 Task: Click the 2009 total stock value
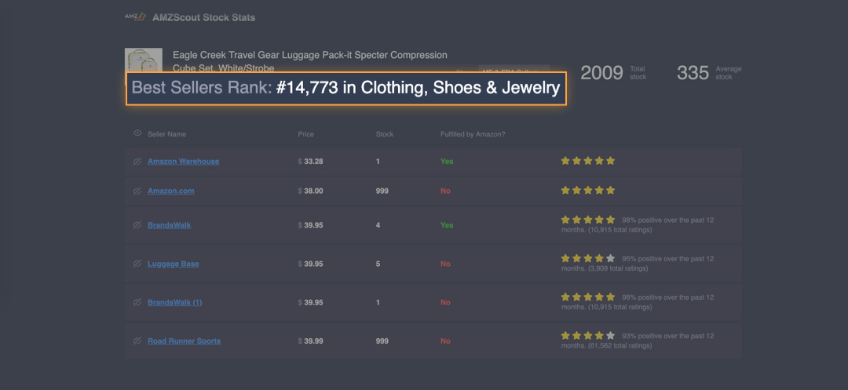point(601,73)
